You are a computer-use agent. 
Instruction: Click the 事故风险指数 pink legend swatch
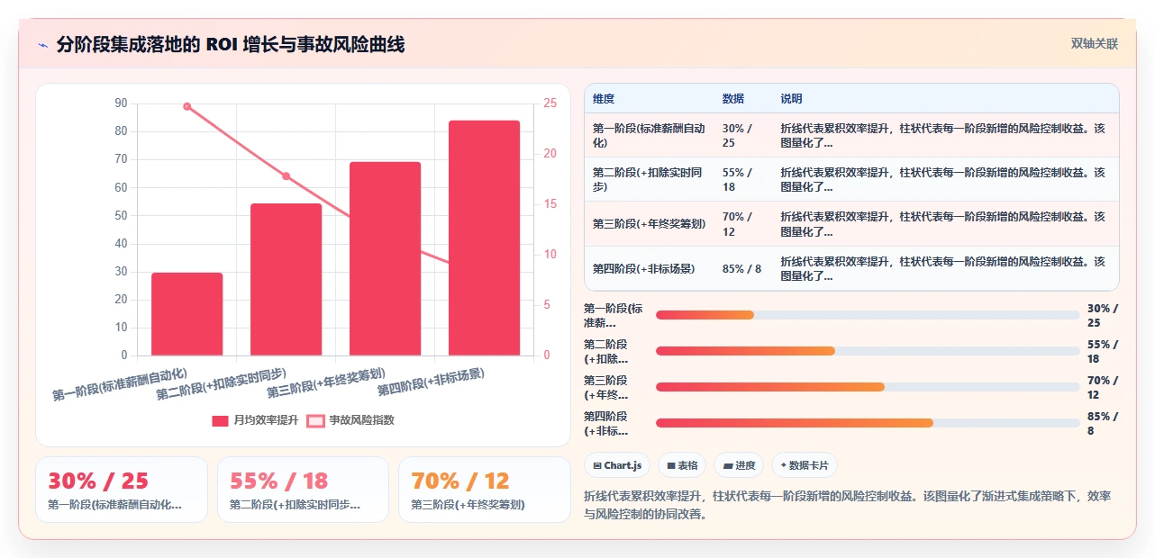point(315,420)
